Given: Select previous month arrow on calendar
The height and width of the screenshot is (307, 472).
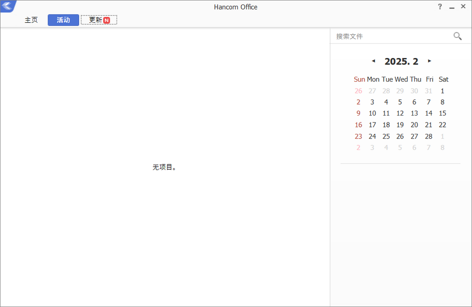Looking at the screenshot, I should click(374, 61).
